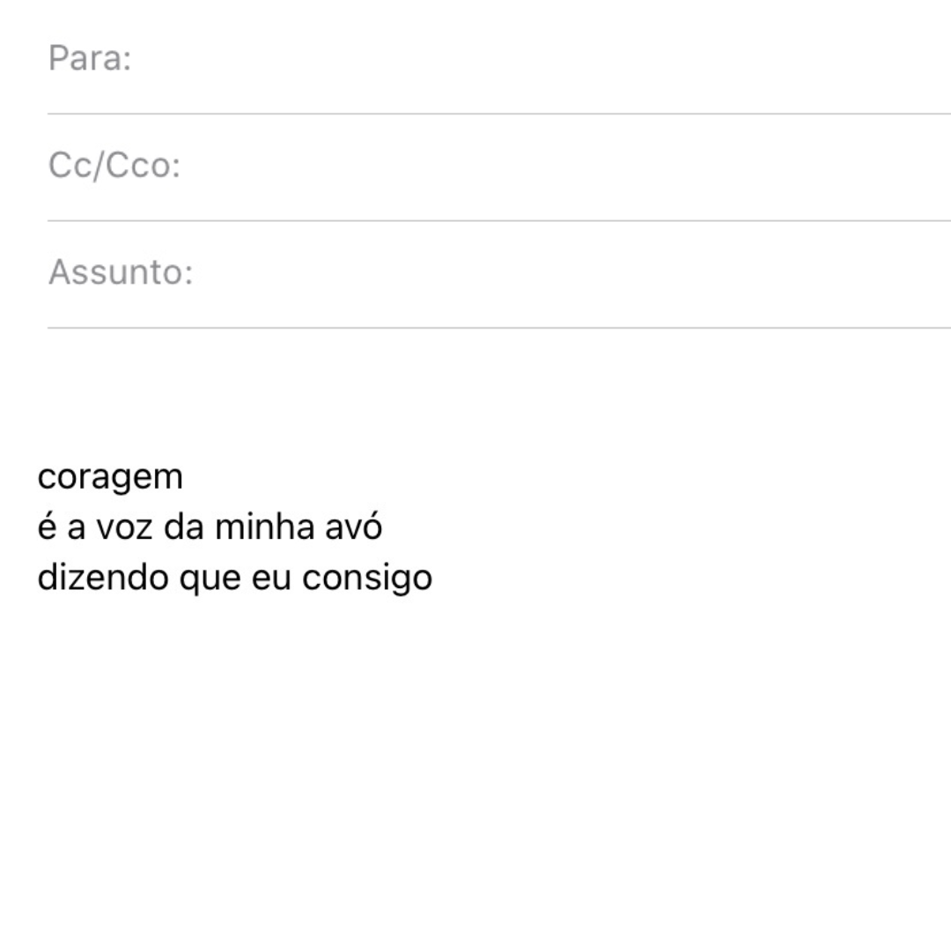The height and width of the screenshot is (951, 951).
Task: Focus the empty recipient field beside Para
Action: 528,59
